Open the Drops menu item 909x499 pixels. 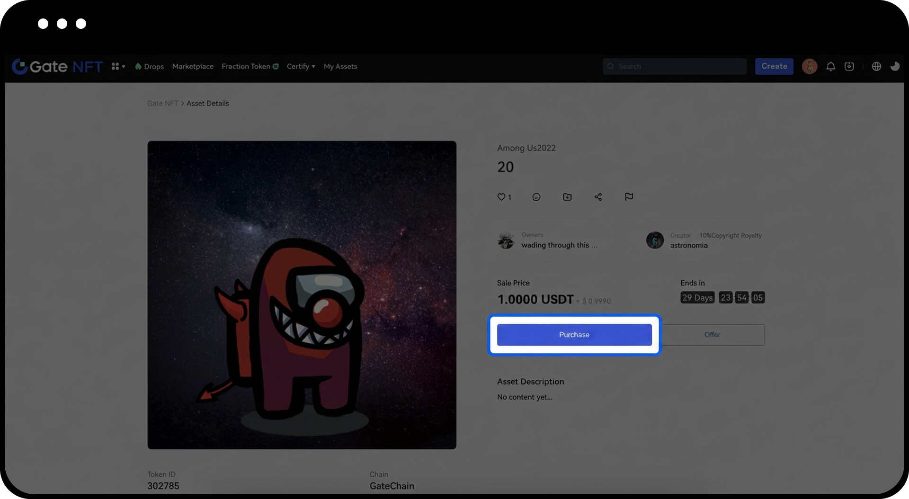click(150, 67)
